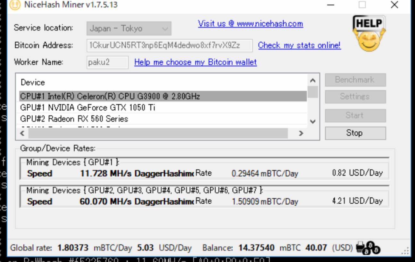Click the Start button
Viewport: 415px width, 262px height.
coord(355,115)
